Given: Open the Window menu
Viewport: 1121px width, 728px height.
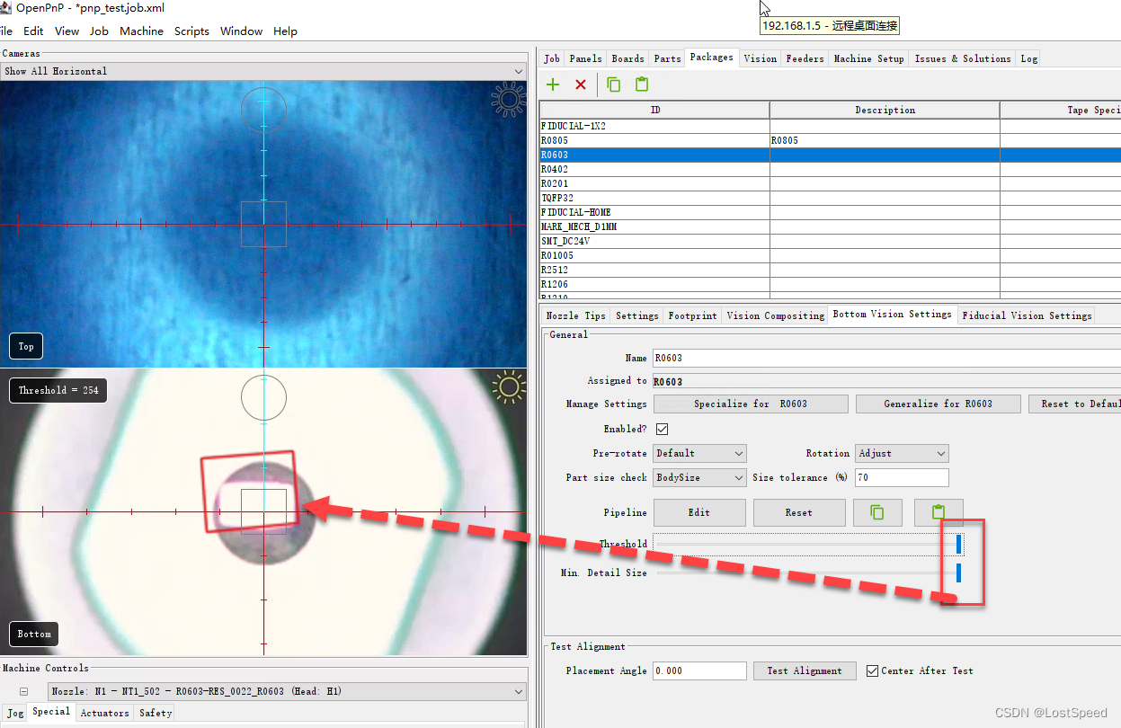Looking at the screenshot, I should (x=241, y=31).
